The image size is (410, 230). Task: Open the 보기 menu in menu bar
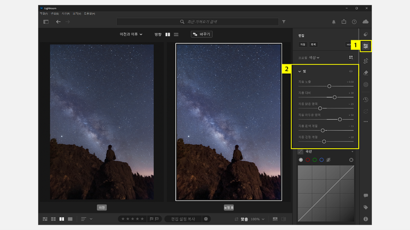click(76, 13)
